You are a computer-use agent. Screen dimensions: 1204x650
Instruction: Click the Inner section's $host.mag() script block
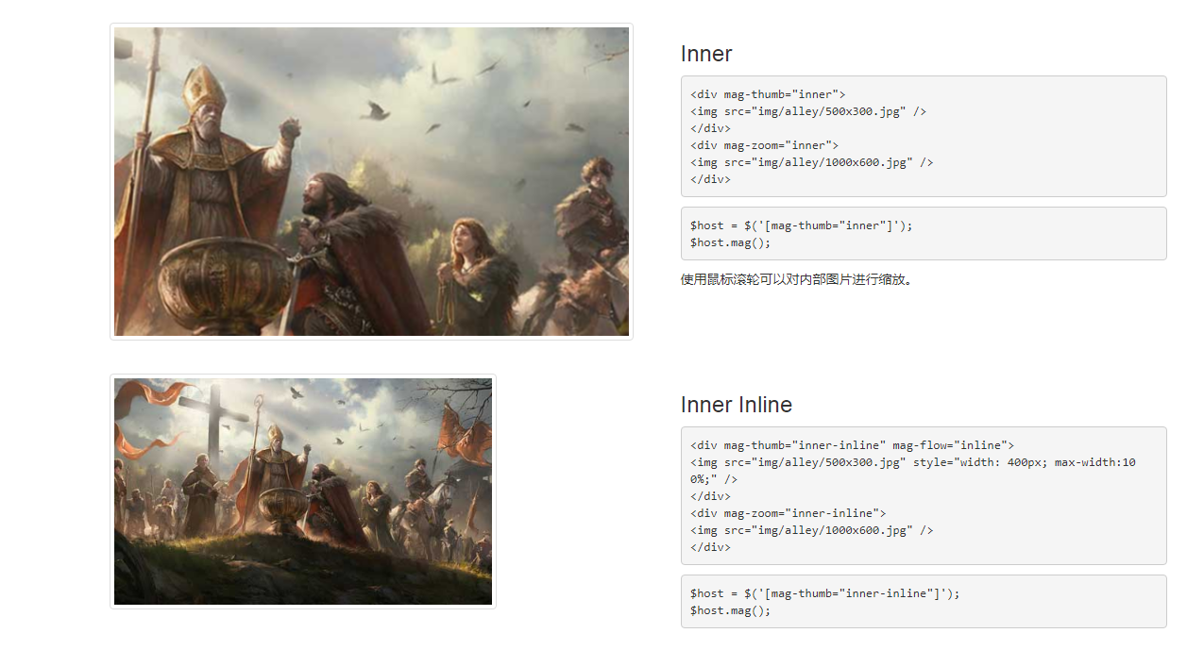pyautogui.click(x=923, y=233)
